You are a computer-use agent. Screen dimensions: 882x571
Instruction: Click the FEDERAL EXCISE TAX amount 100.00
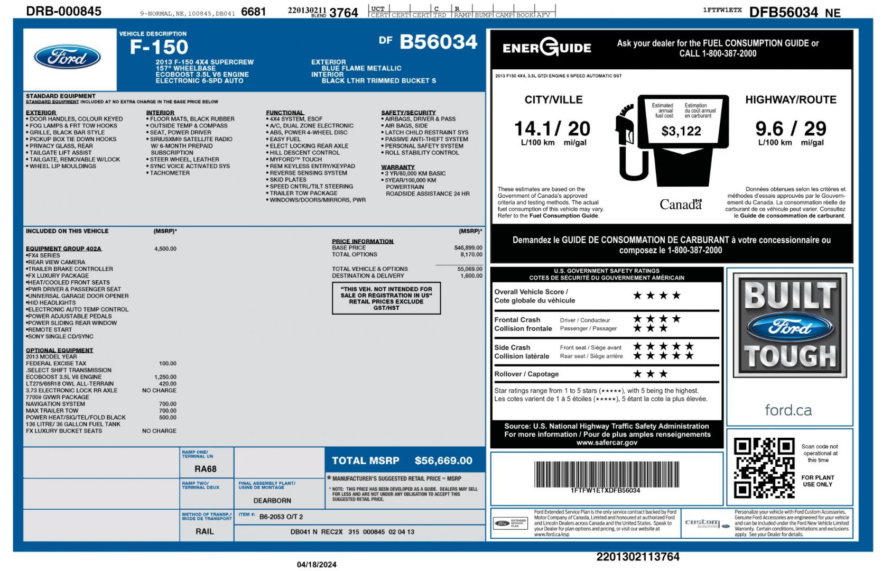tap(168, 364)
